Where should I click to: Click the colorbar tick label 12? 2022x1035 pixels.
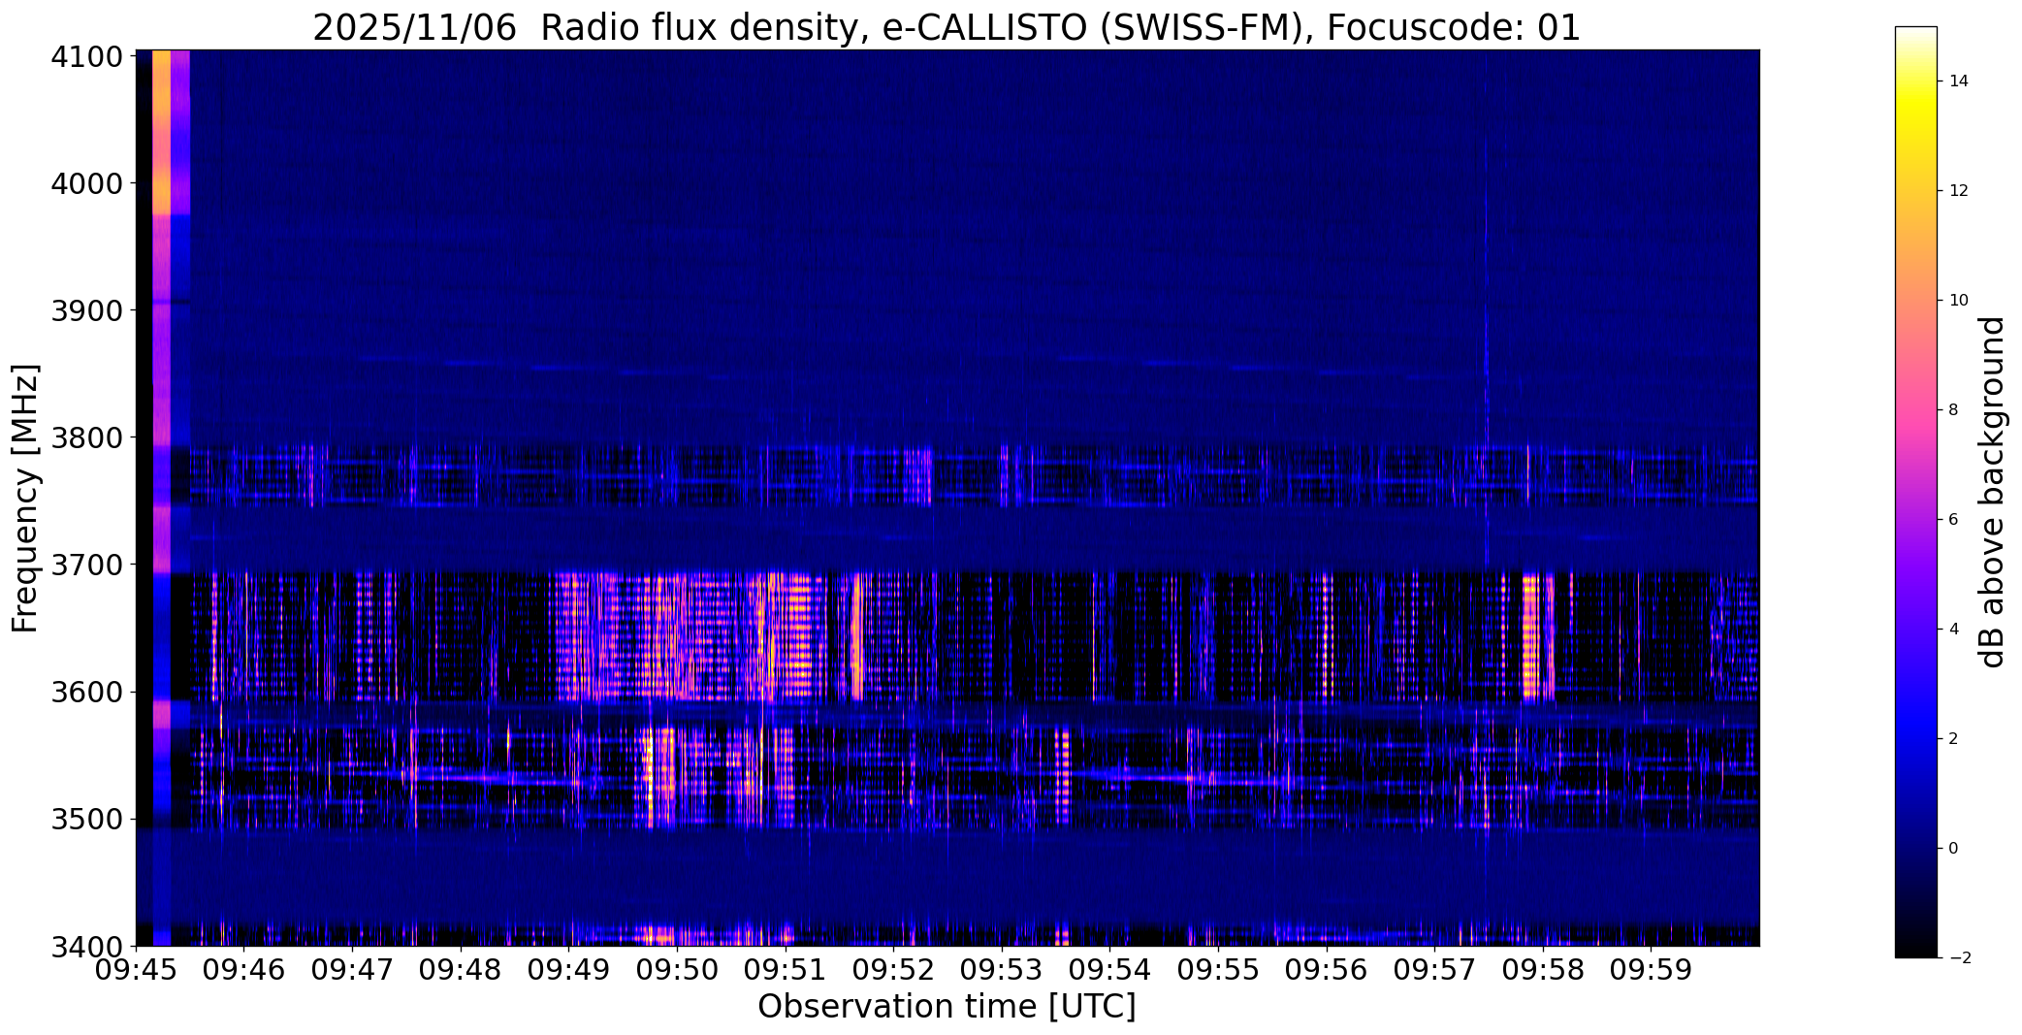pyautogui.click(x=1958, y=191)
